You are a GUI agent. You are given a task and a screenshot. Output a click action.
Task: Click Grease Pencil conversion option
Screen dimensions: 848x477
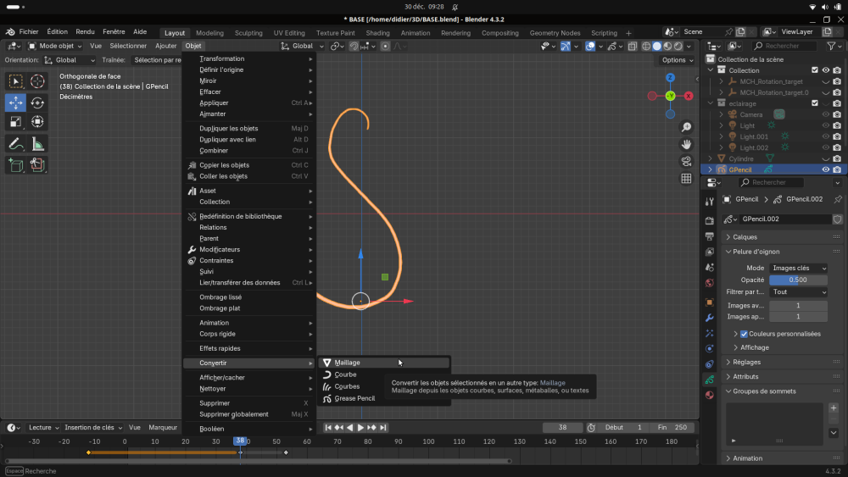click(x=354, y=398)
